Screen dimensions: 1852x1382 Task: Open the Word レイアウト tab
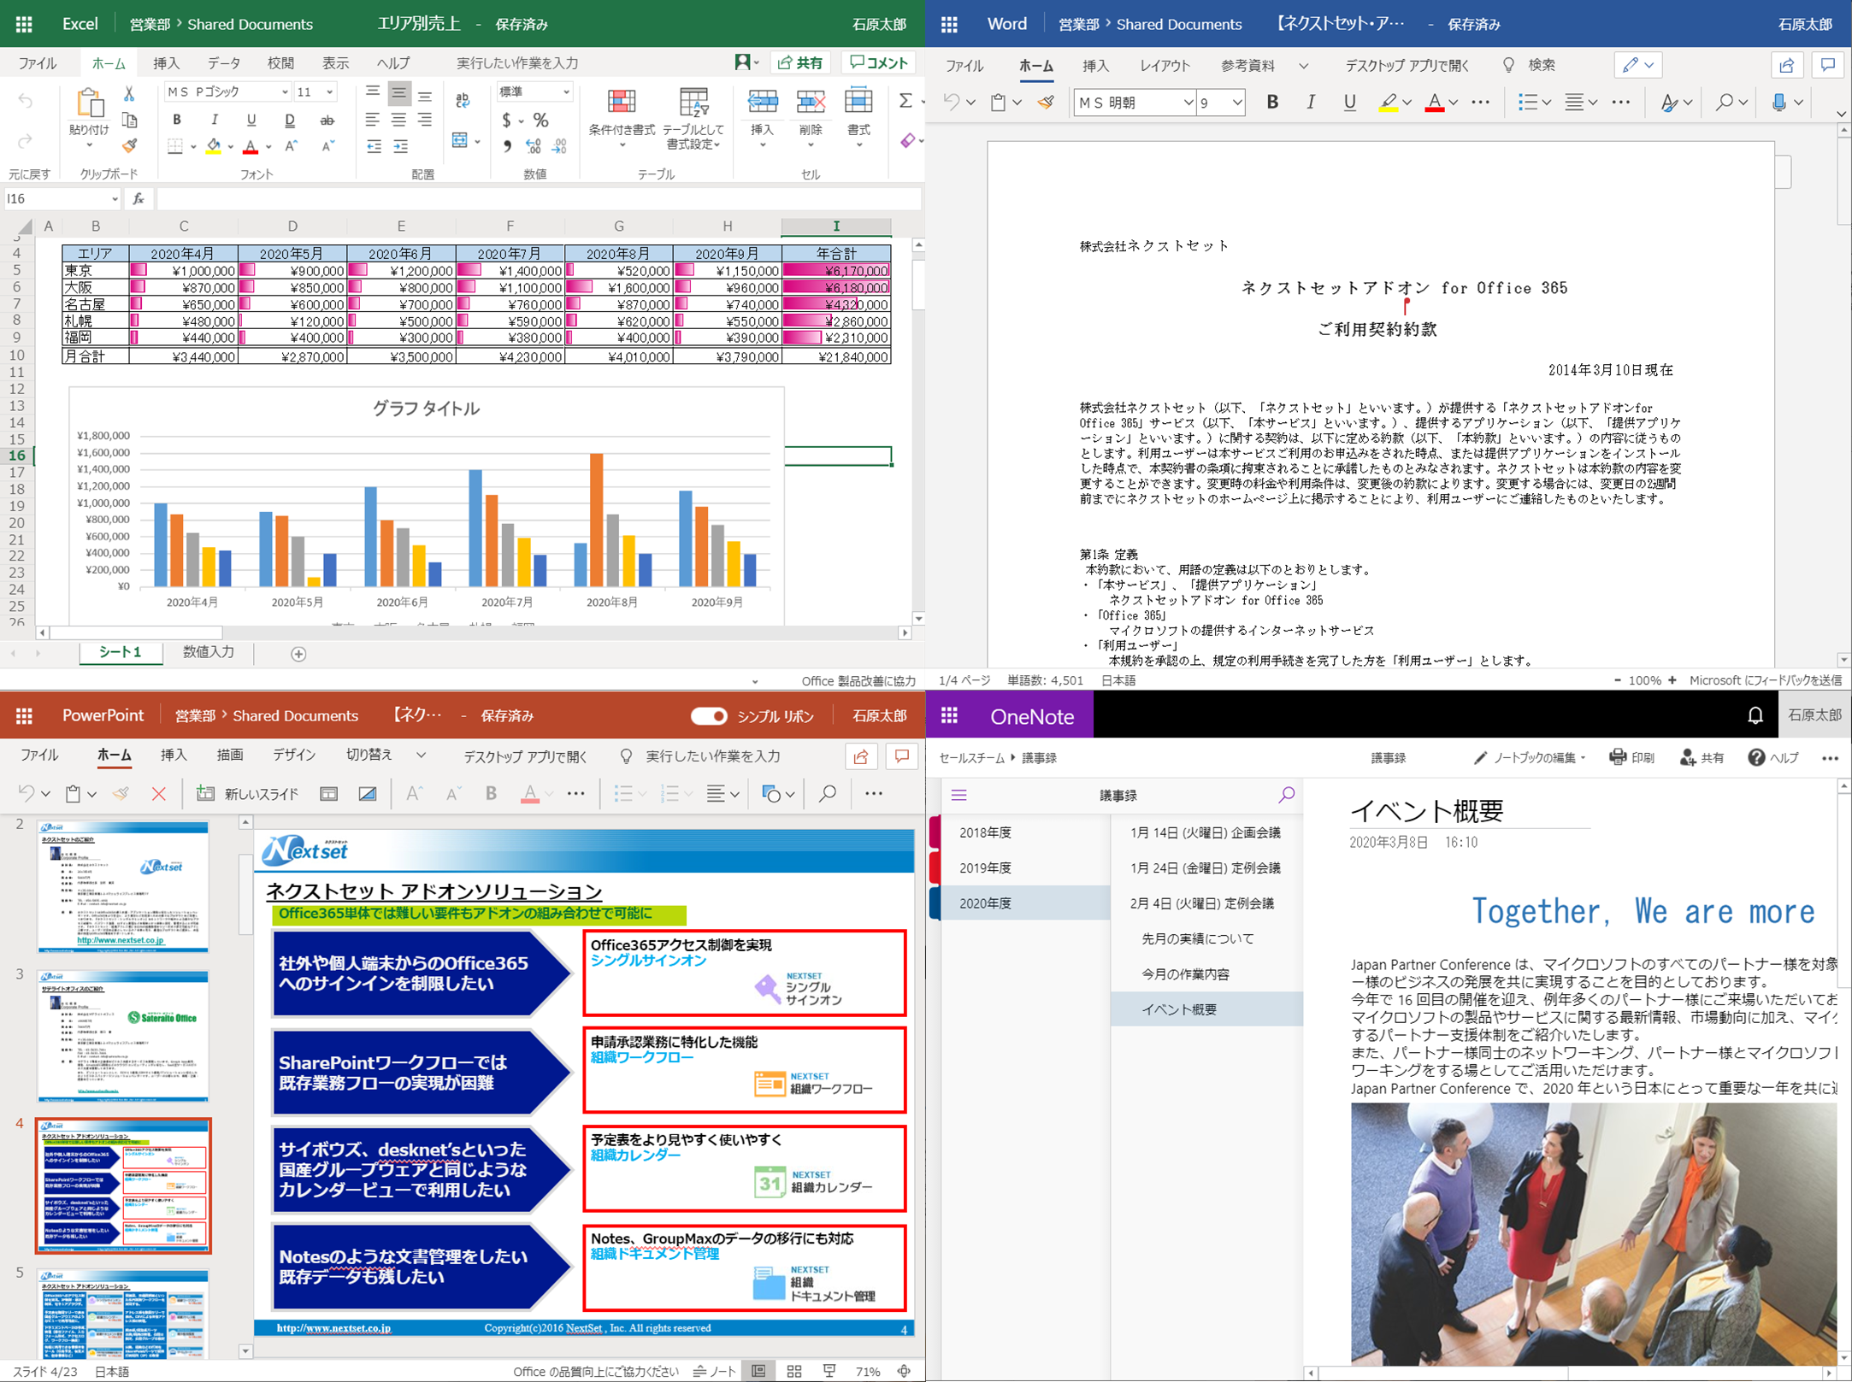click(1165, 66)
